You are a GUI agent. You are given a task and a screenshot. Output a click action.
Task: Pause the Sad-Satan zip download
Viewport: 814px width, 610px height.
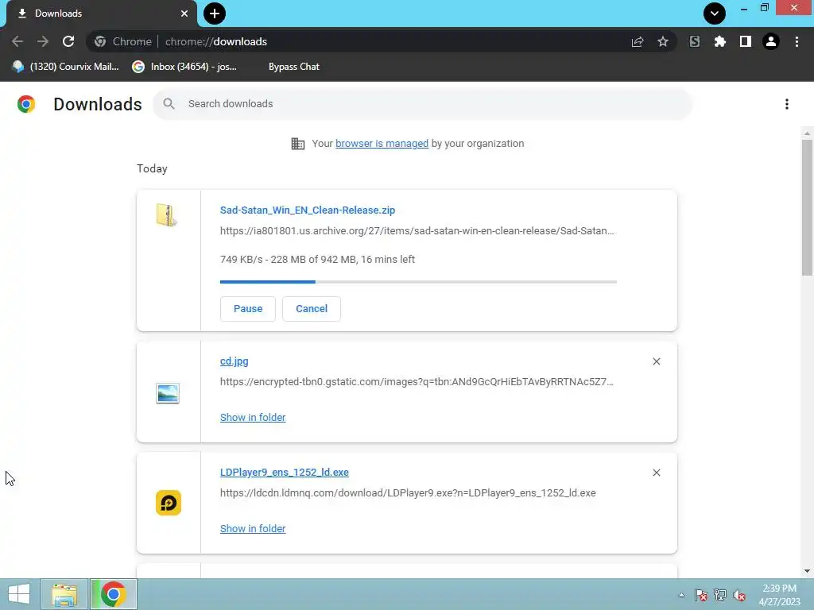click(248, 309)
